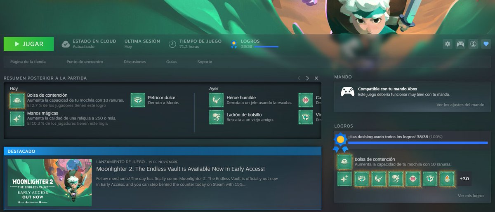Screen dimensions: 495x212
Task: Show next post-game summary page arrow
Action: coord(307,78)
